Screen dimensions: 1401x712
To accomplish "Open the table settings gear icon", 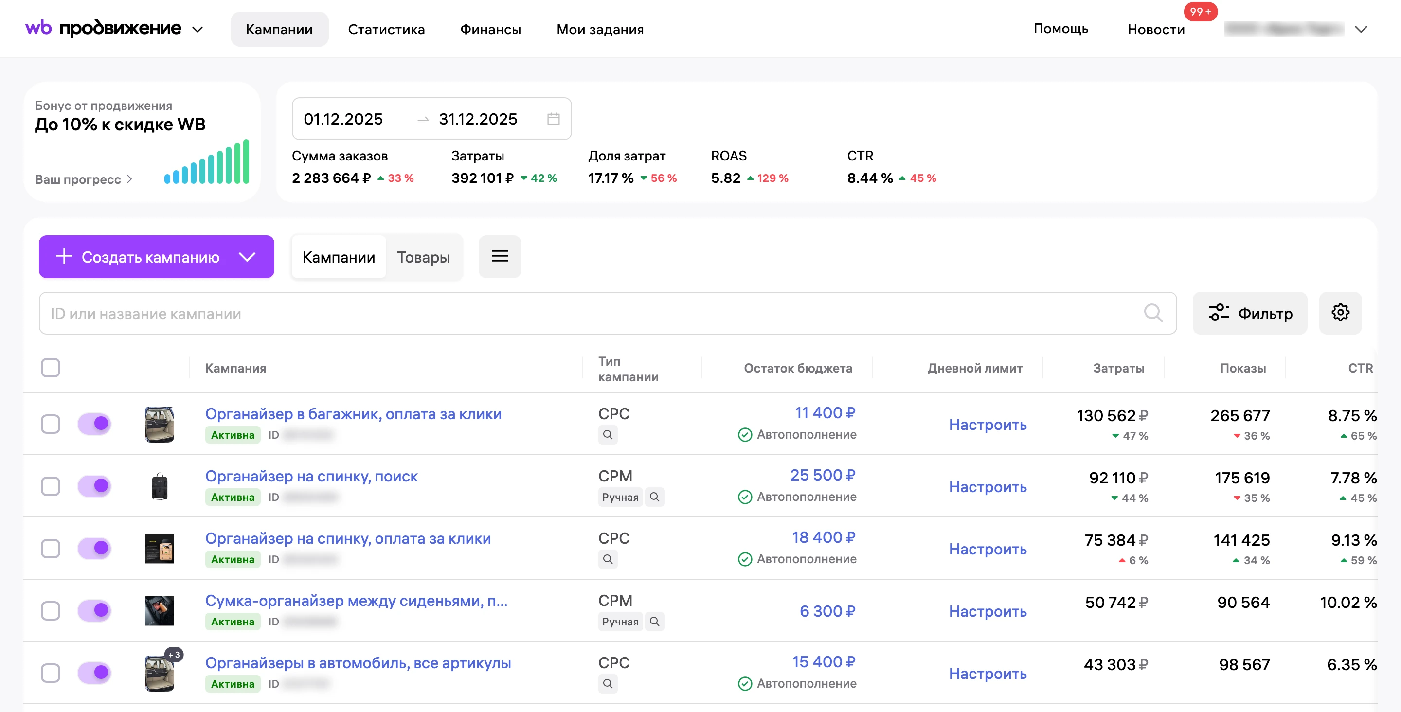I will click(x=1340, y=313).
